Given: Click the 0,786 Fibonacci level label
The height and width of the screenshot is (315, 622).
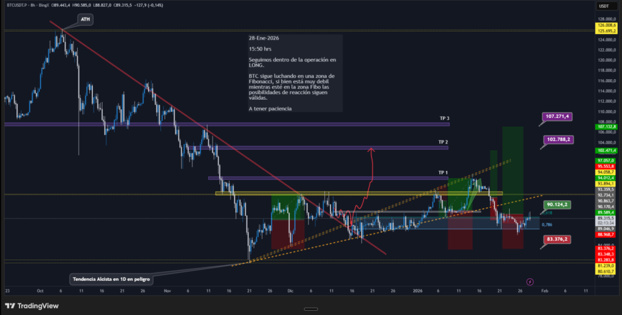Looking at the screenshot, I should tap(547, 225).
